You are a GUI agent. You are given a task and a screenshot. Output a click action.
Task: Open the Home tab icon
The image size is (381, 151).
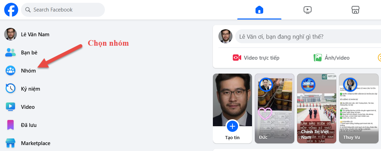pyautogui.click(x=259, y=10)
